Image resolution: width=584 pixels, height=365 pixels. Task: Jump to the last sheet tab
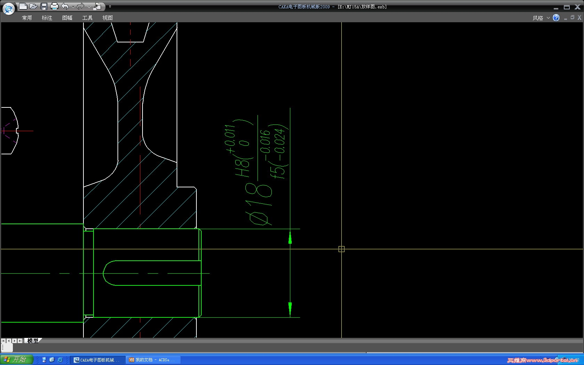[x=20, y=341]
